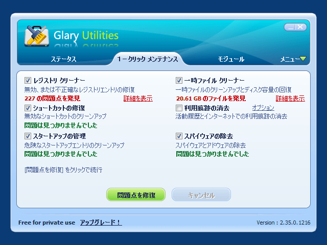Click the Version : 2.35.0.1216 text

click(x=284, y=223)
